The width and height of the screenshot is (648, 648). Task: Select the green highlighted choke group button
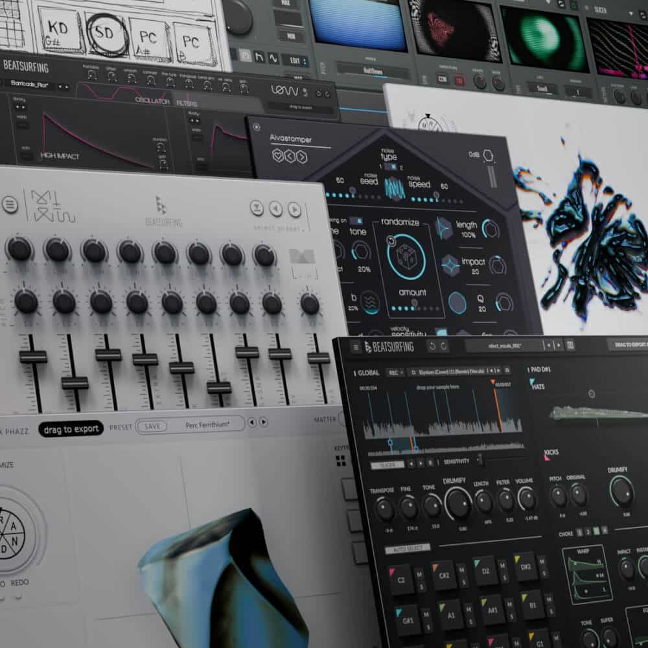click(x=596, y=531)
